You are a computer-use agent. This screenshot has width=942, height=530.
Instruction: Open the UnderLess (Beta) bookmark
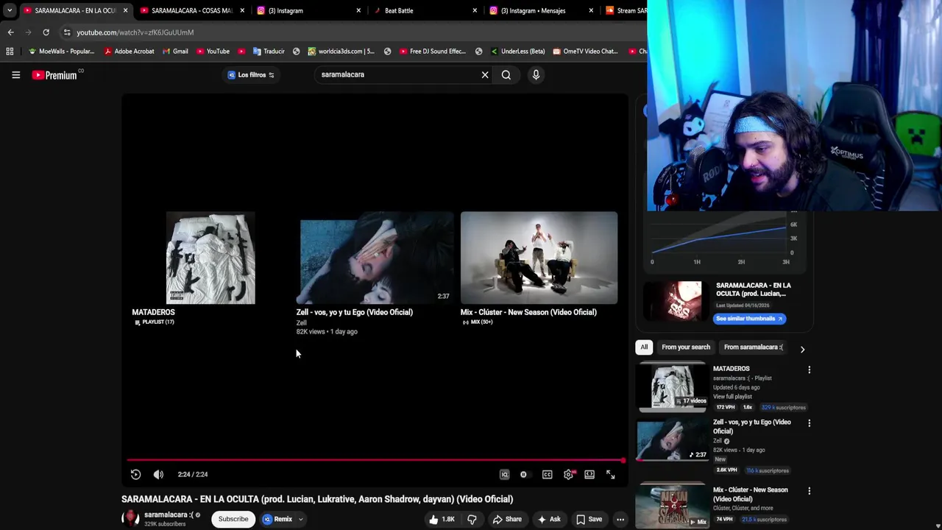(x=517, y=52)
